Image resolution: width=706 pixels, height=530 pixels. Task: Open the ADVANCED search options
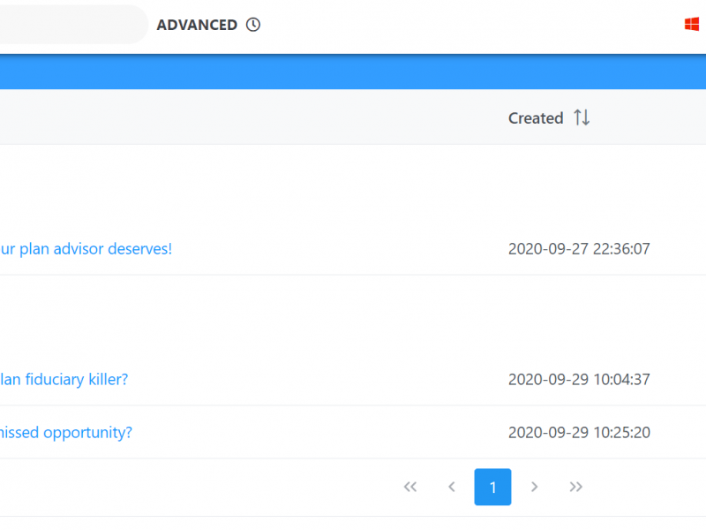(x=197, y=25)
